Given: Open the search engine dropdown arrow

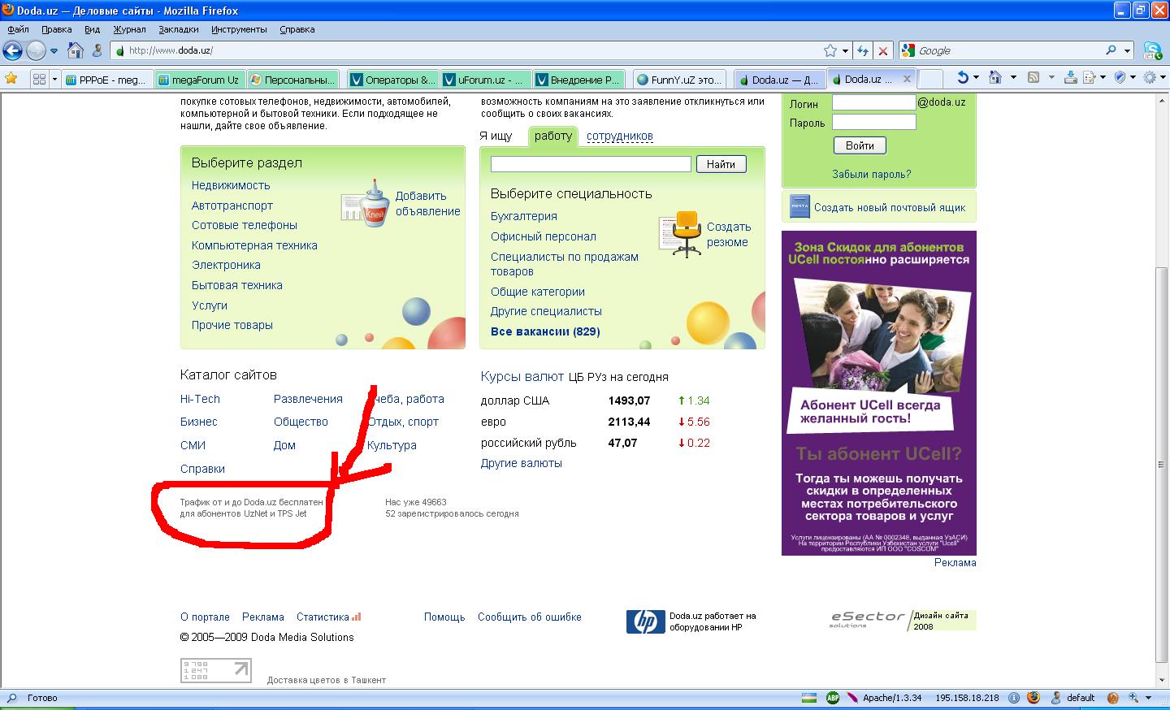Looking at the screenshot, I should (1128, 50).
